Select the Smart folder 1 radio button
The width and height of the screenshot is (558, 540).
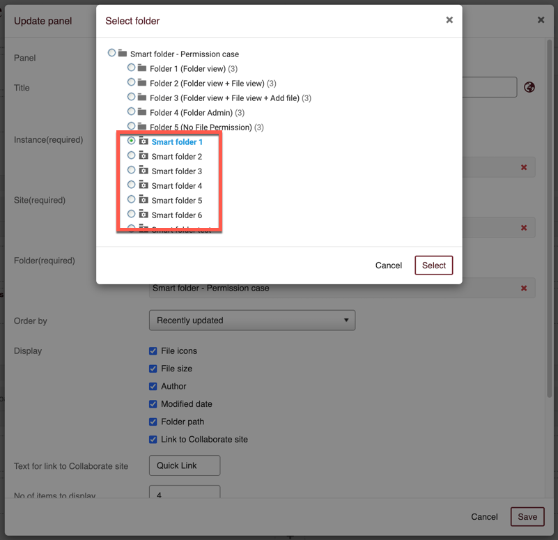click(x=132, y=141)
